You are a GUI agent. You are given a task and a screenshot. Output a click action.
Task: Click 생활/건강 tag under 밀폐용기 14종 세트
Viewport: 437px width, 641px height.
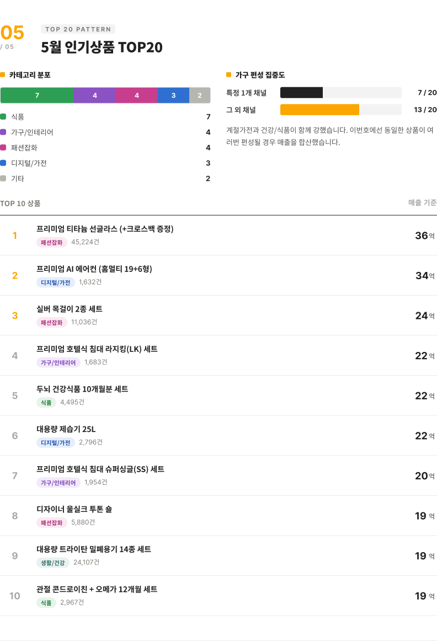pos(53,563)
